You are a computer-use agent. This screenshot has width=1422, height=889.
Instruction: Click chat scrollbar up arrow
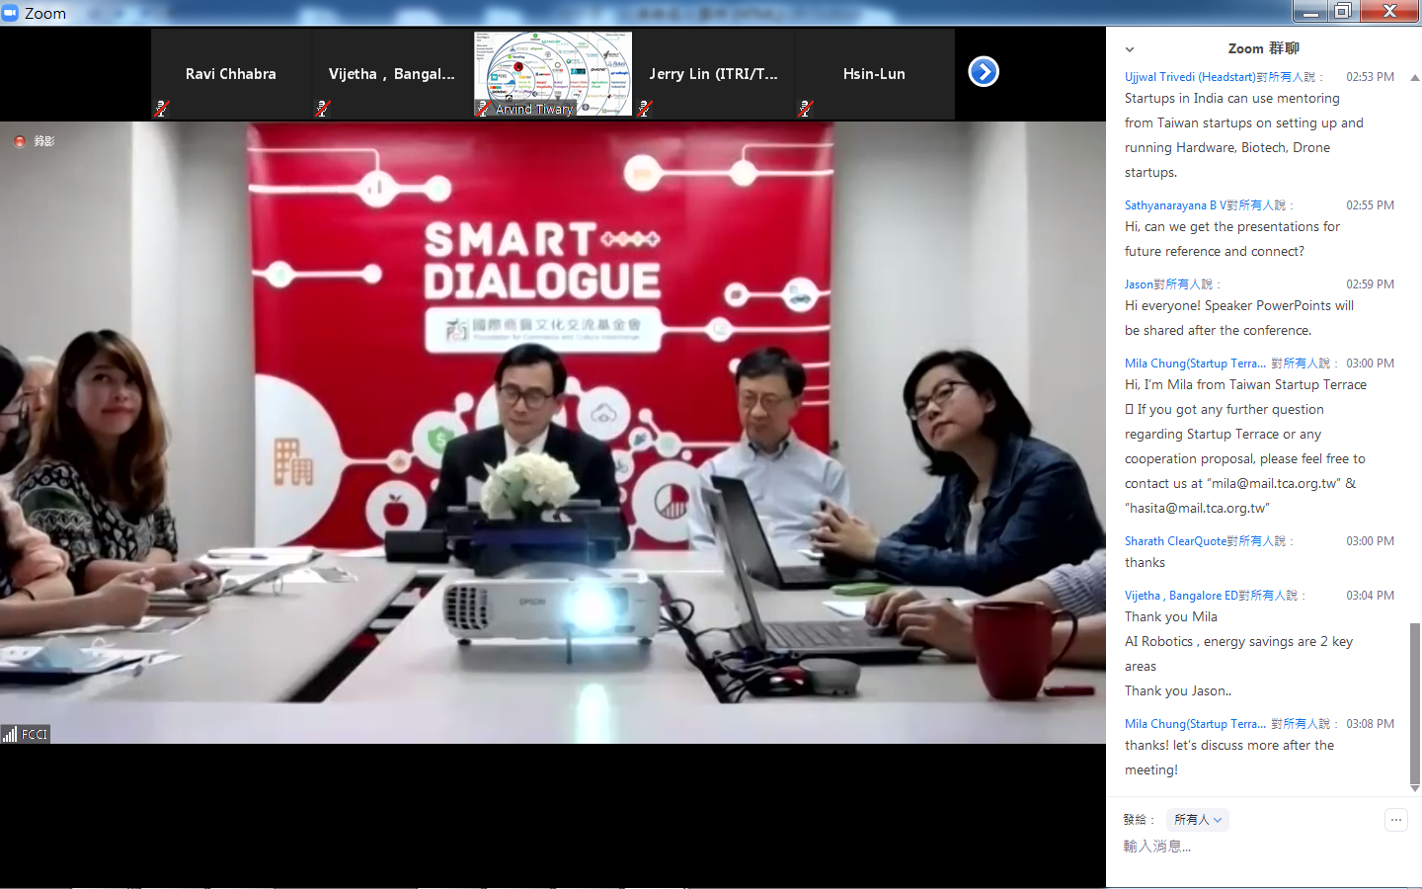click(x=1415, y=77)
